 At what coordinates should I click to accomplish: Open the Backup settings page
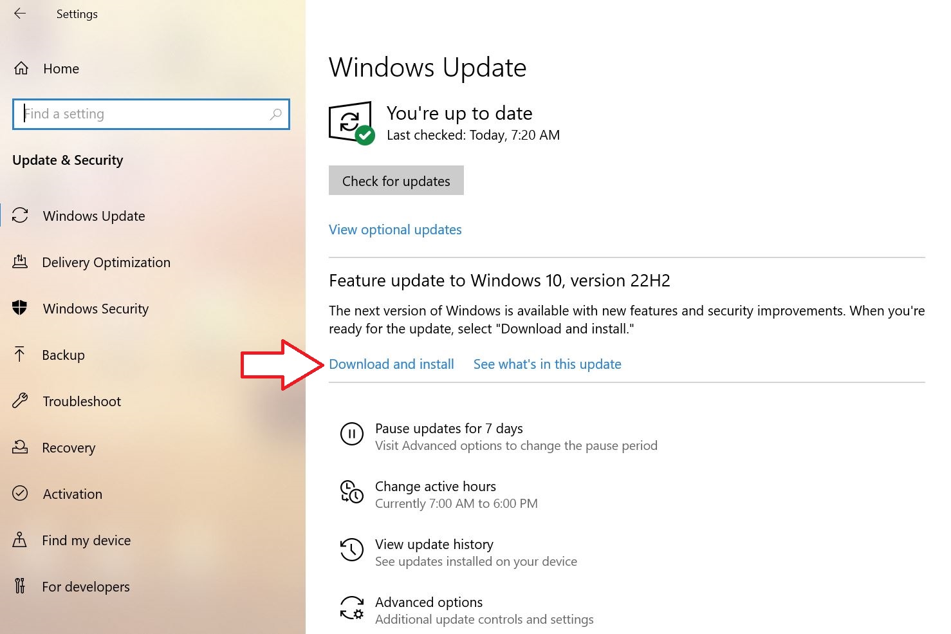click(63, 355)
